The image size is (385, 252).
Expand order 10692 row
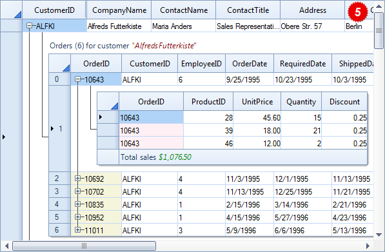(x=77, y=179)
